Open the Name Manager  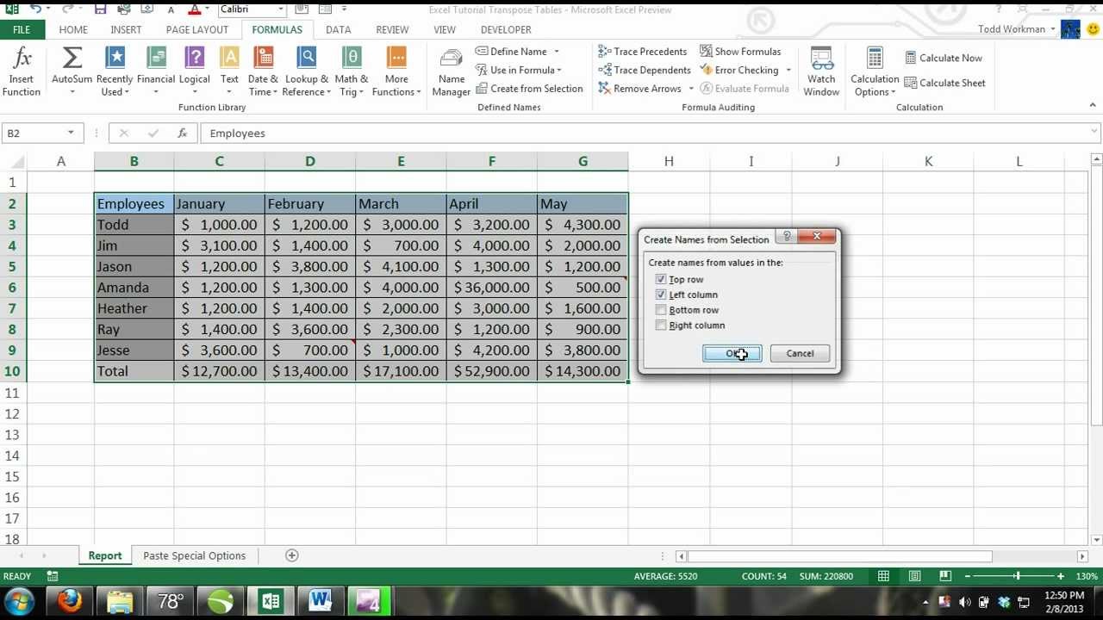(x=452, y=71)
